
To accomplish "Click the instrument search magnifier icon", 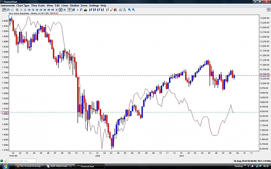I will pyautogui.click(x=6, y=161).
